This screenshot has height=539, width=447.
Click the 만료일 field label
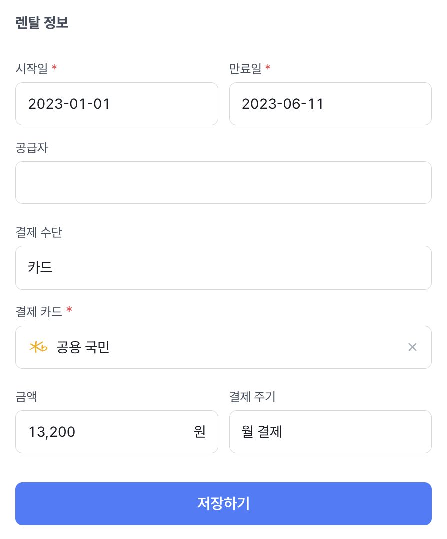(x=245, y=68)
